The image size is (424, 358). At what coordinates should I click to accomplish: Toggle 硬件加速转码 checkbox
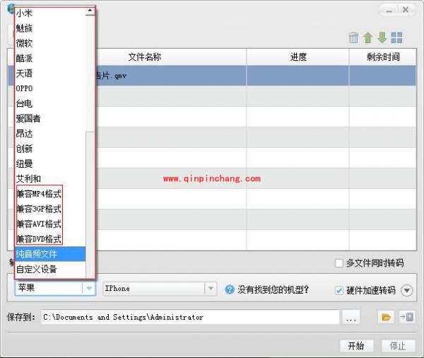tap(338, 290)
